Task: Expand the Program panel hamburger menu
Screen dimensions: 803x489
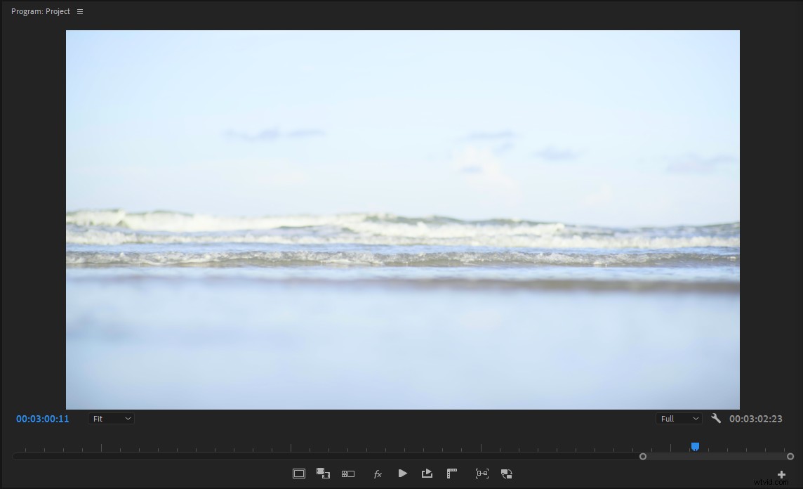Action: (x=79, y=11)
